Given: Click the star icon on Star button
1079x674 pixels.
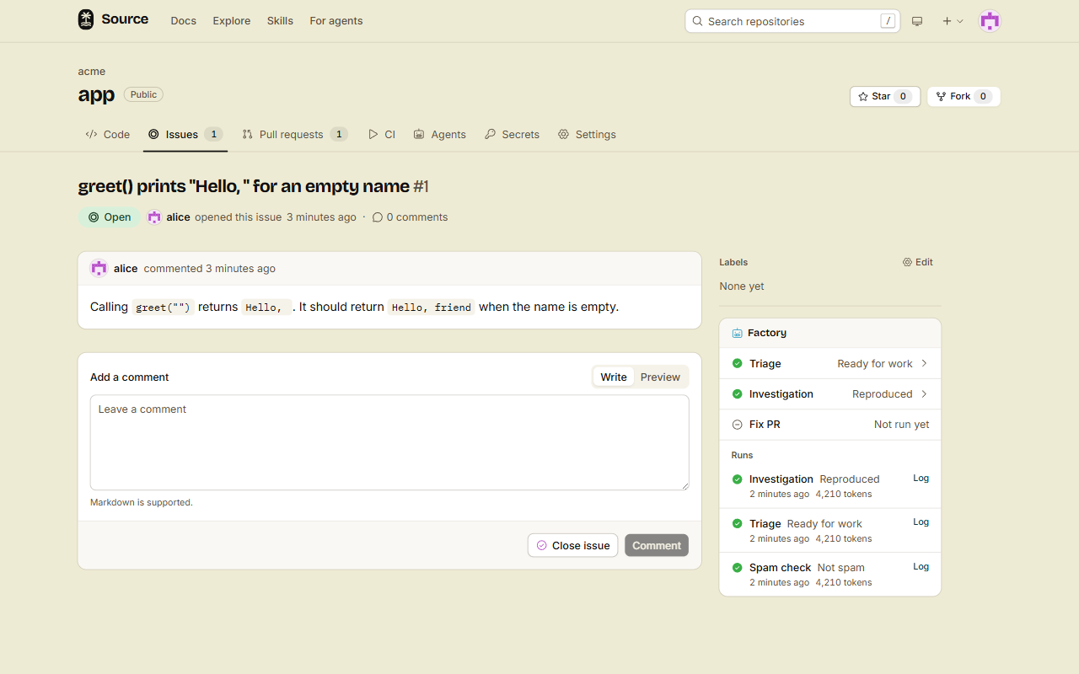Looking at the screenshot, I should coord(863,97).
